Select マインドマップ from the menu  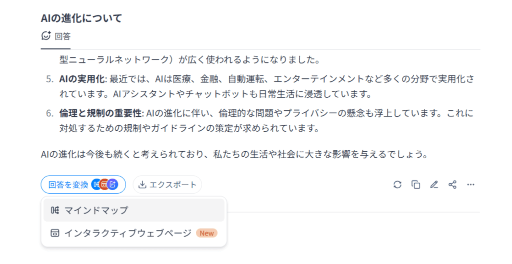pyautogui.click(x=134, y=210)
